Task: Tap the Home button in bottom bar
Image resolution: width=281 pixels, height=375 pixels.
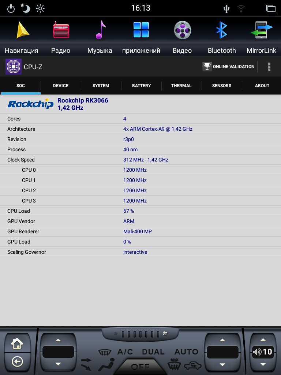Action: [x=17, y=344]
